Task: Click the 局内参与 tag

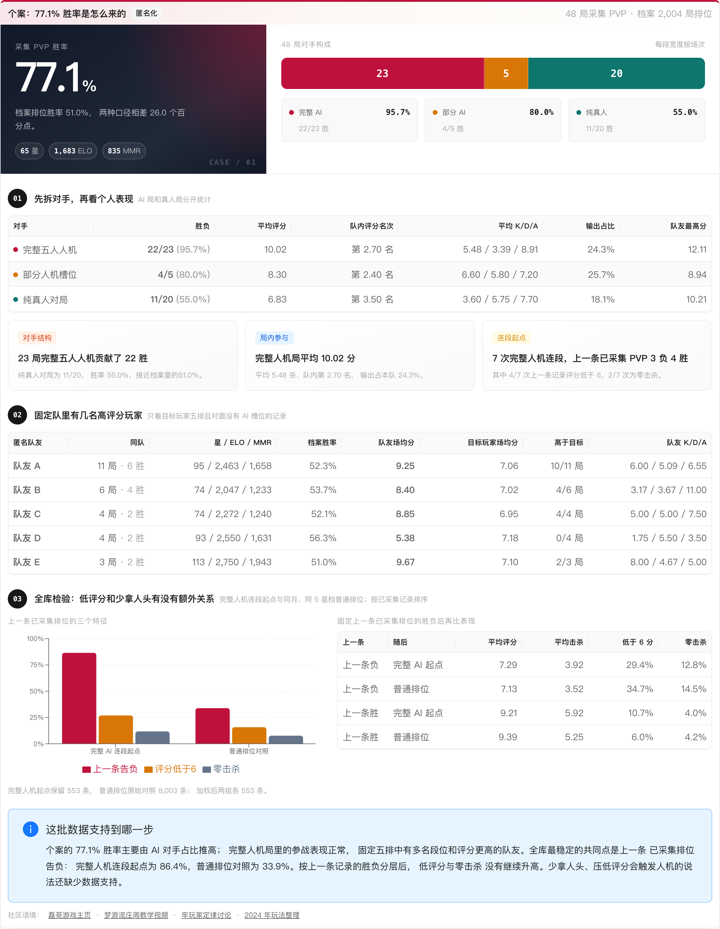Action: pos(274,338)
